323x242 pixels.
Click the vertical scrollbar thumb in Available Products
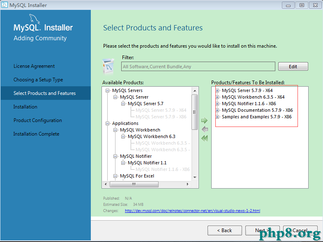[x=195, y=112]
